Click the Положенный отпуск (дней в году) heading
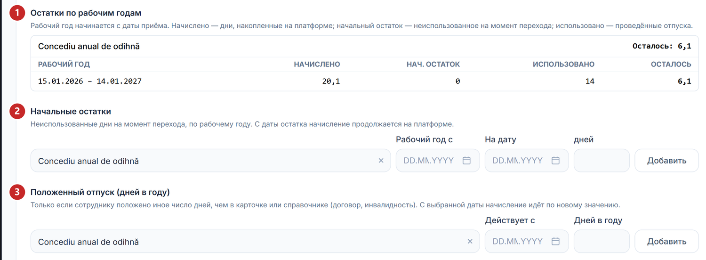706x260 pixels. [100, 192]
